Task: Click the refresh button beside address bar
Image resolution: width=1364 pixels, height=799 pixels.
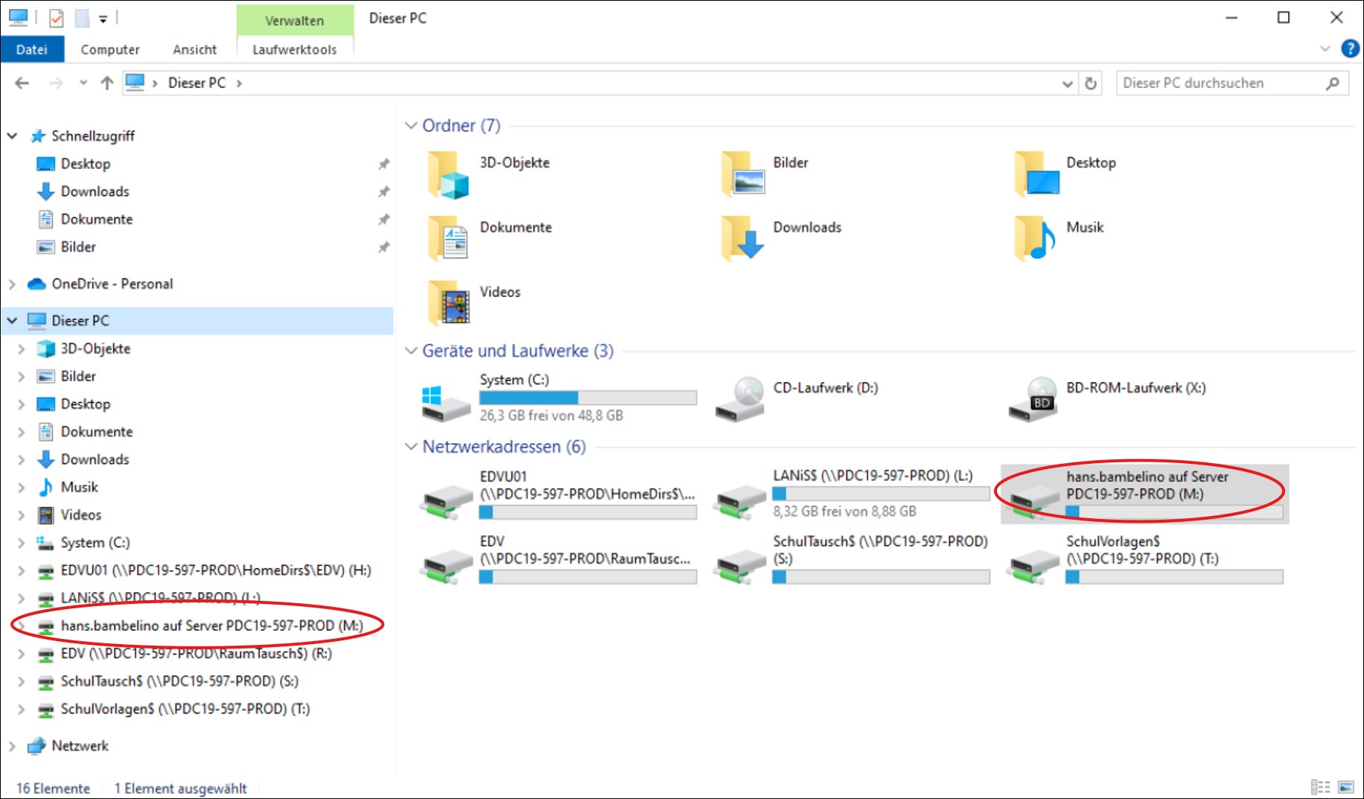Action: tap(1091, 83)
